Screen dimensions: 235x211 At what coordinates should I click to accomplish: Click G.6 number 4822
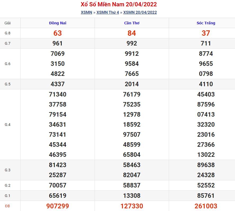(57, 74)
